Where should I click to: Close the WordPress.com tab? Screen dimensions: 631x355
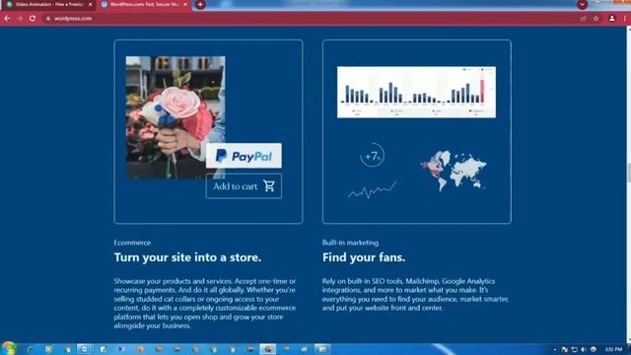pyautogui.click(x=185, y=4)
